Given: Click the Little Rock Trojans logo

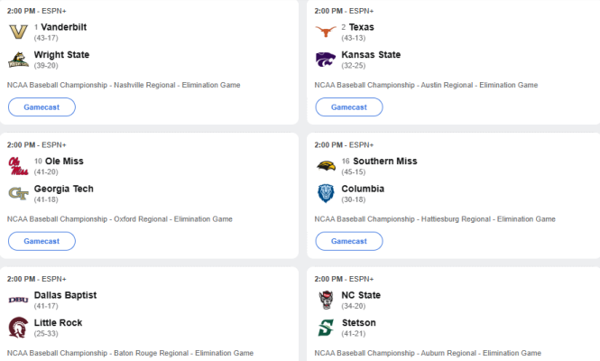Looking at the screenshot, I should [x=18, y=328].
